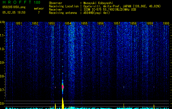Click the 0.6 kHz axis label
Image resolution: width=172 pixels, height=109 pixels.
(x=2, y=104)
